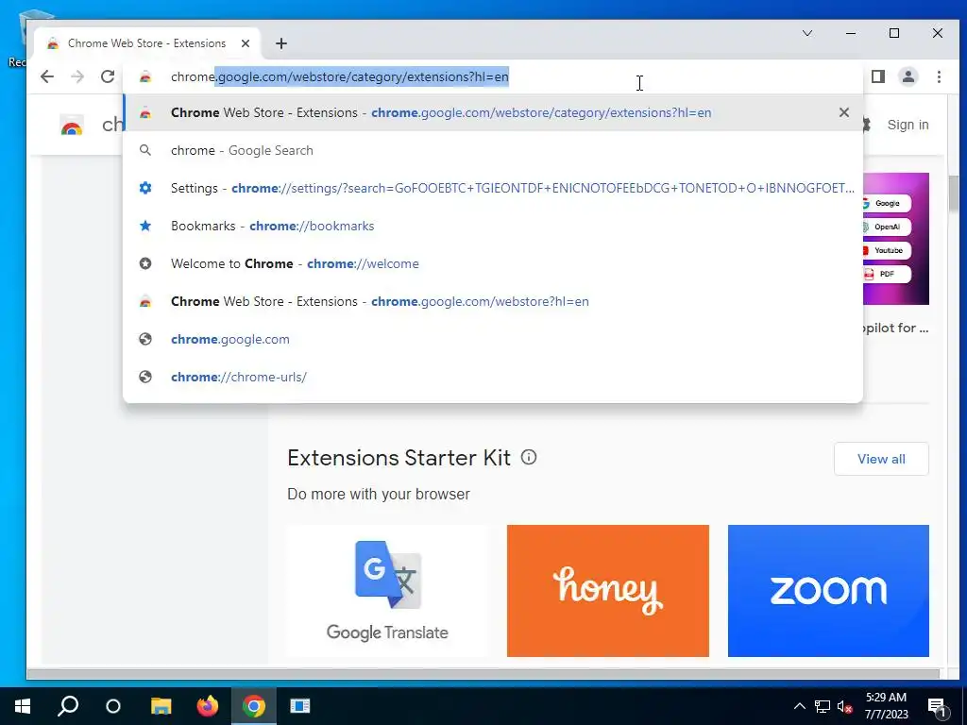
Task: Open a new tab with the plus button
Action: click(x=281, y=43)
